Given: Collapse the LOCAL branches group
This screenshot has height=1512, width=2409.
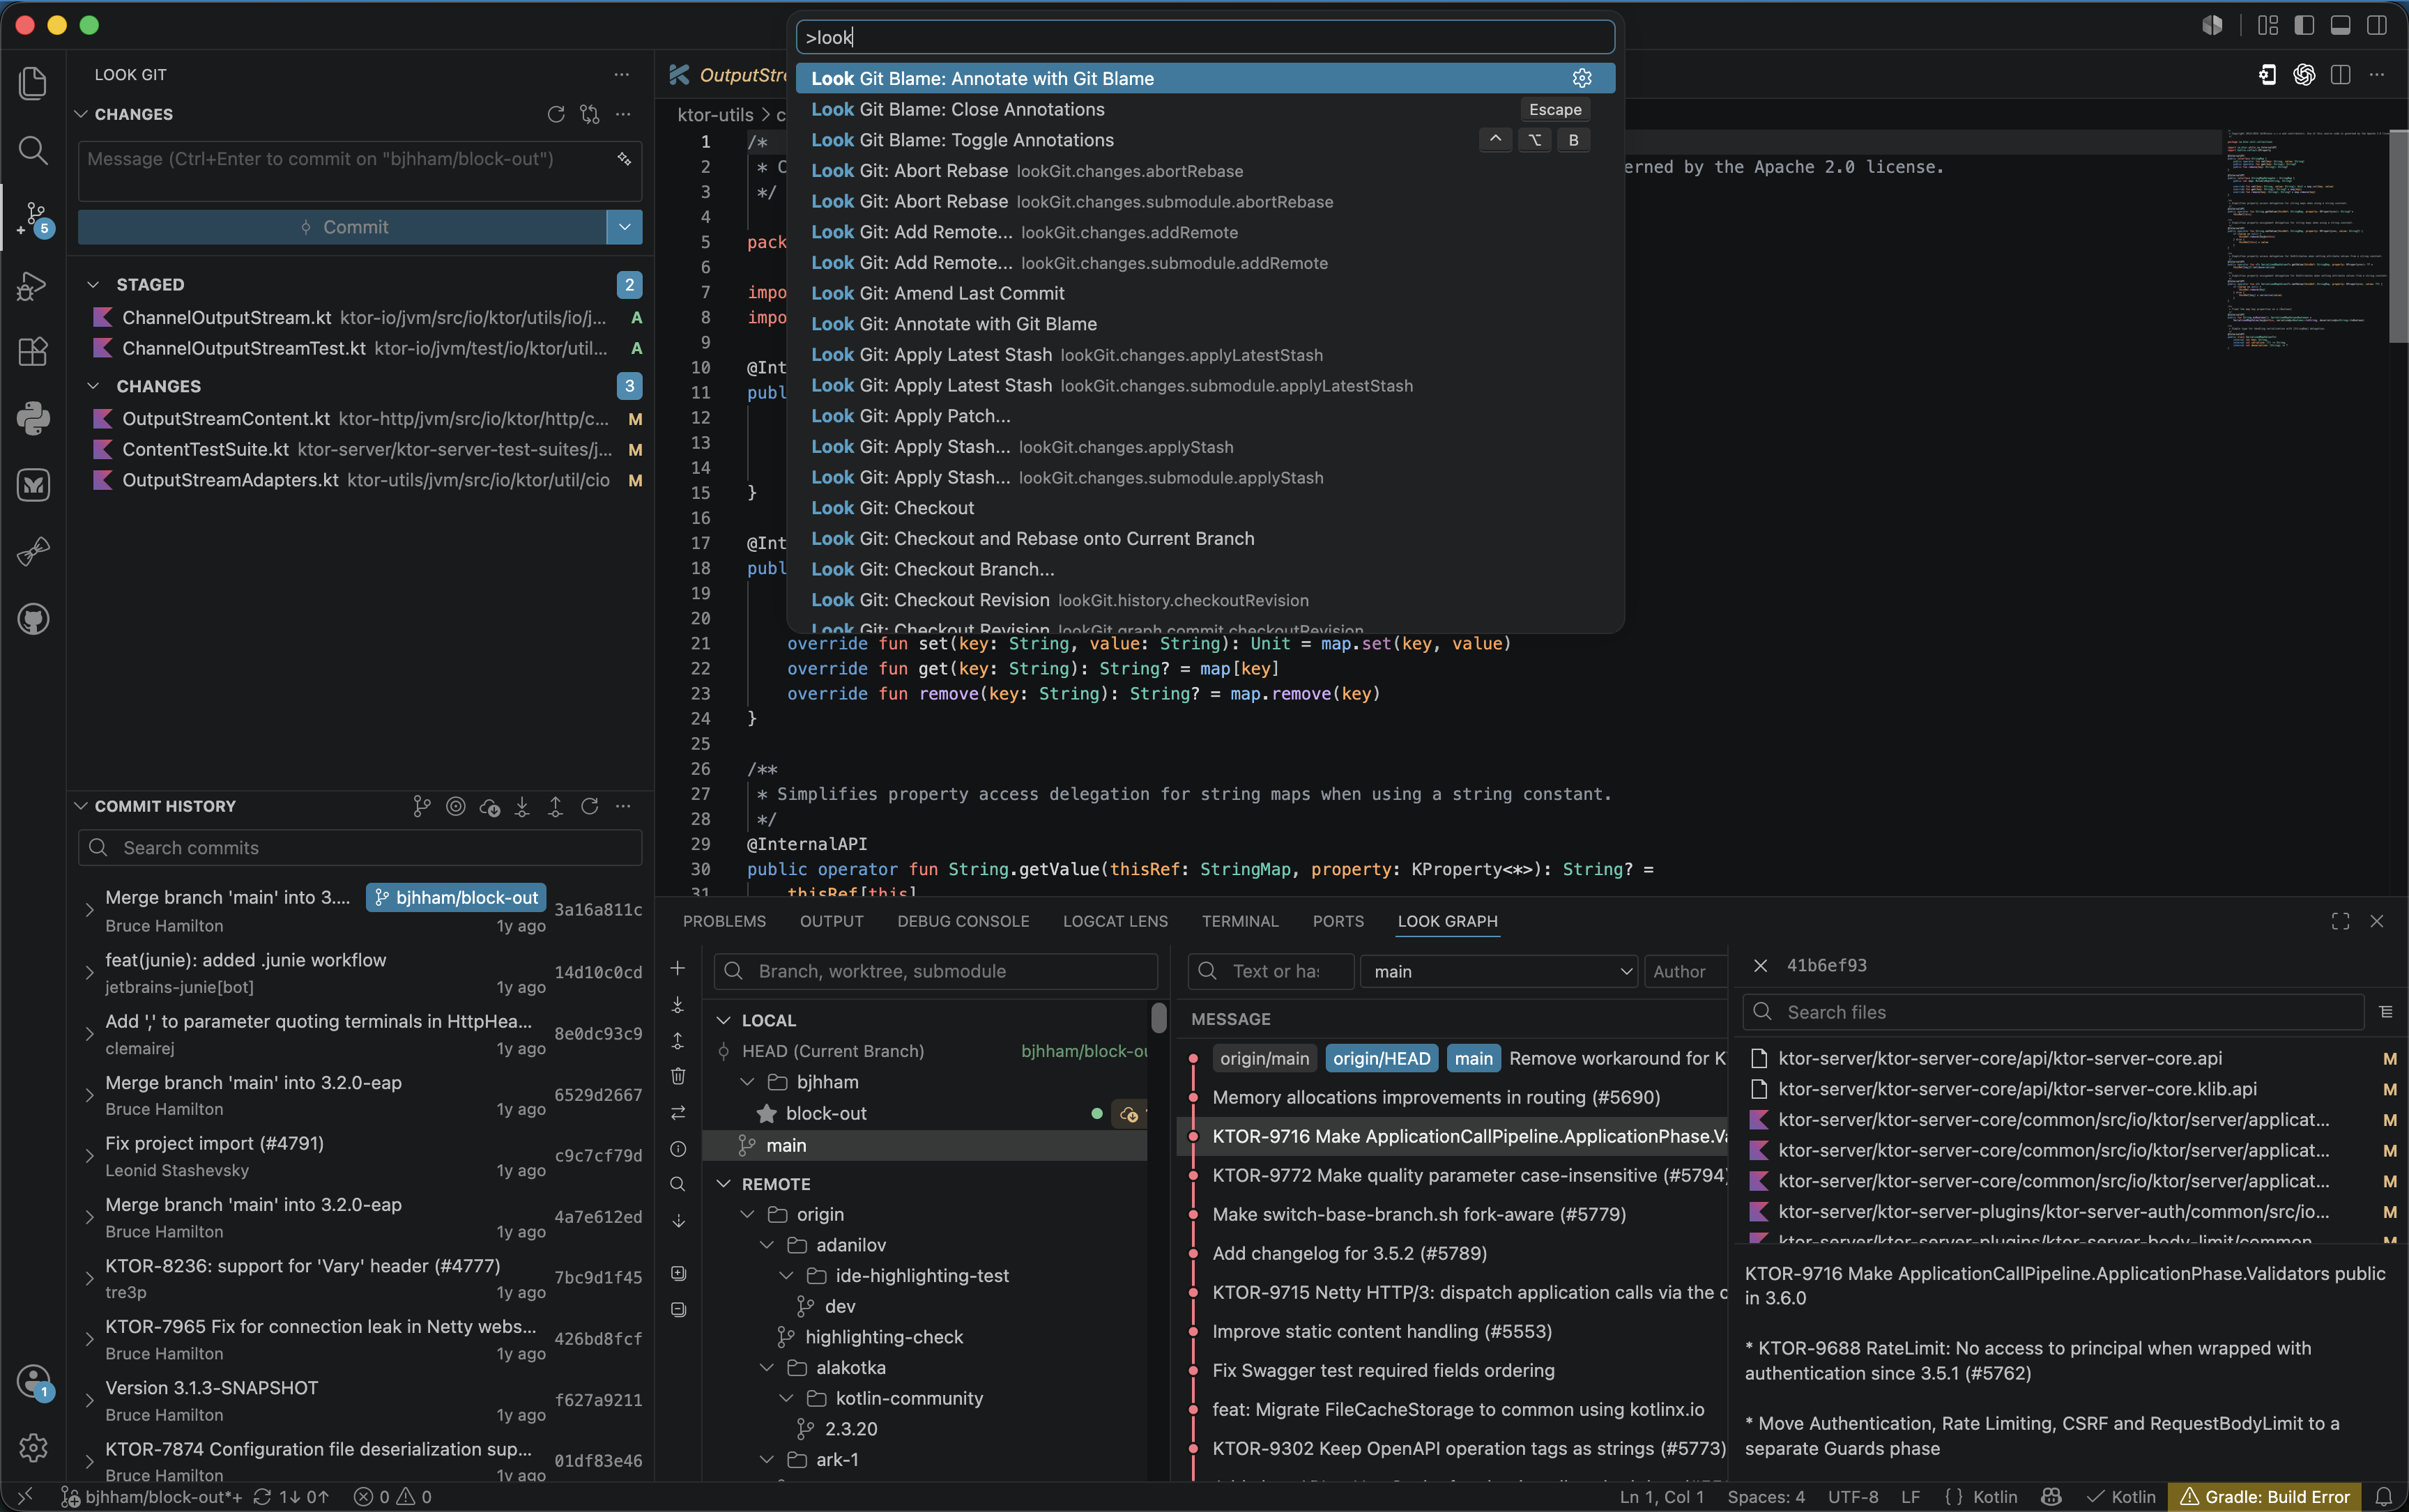Looking at the screenshot, I should tap(724, 1020).
